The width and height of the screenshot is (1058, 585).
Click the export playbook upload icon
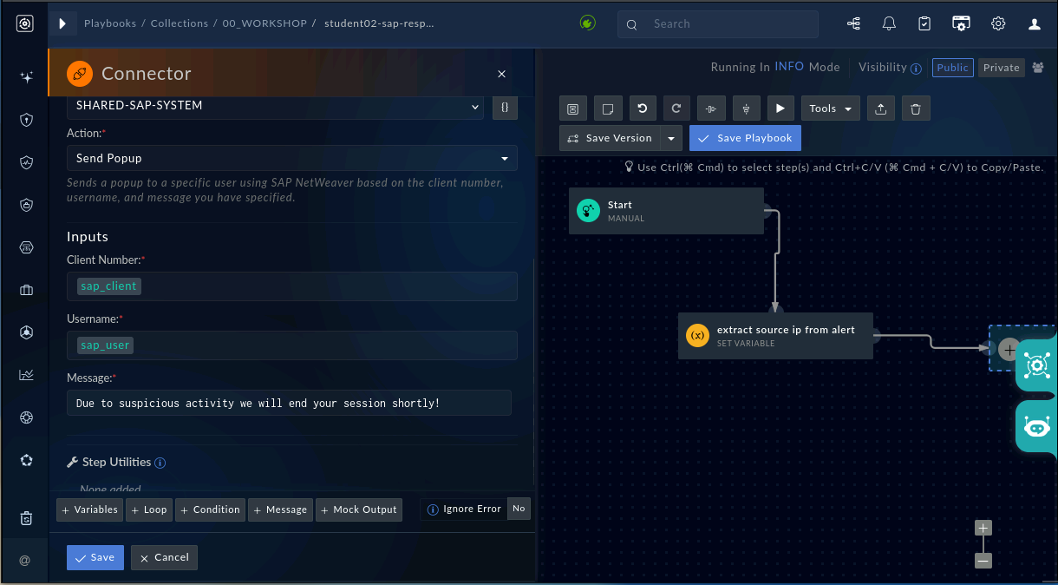pyautogui.click(x=881, y=108)
